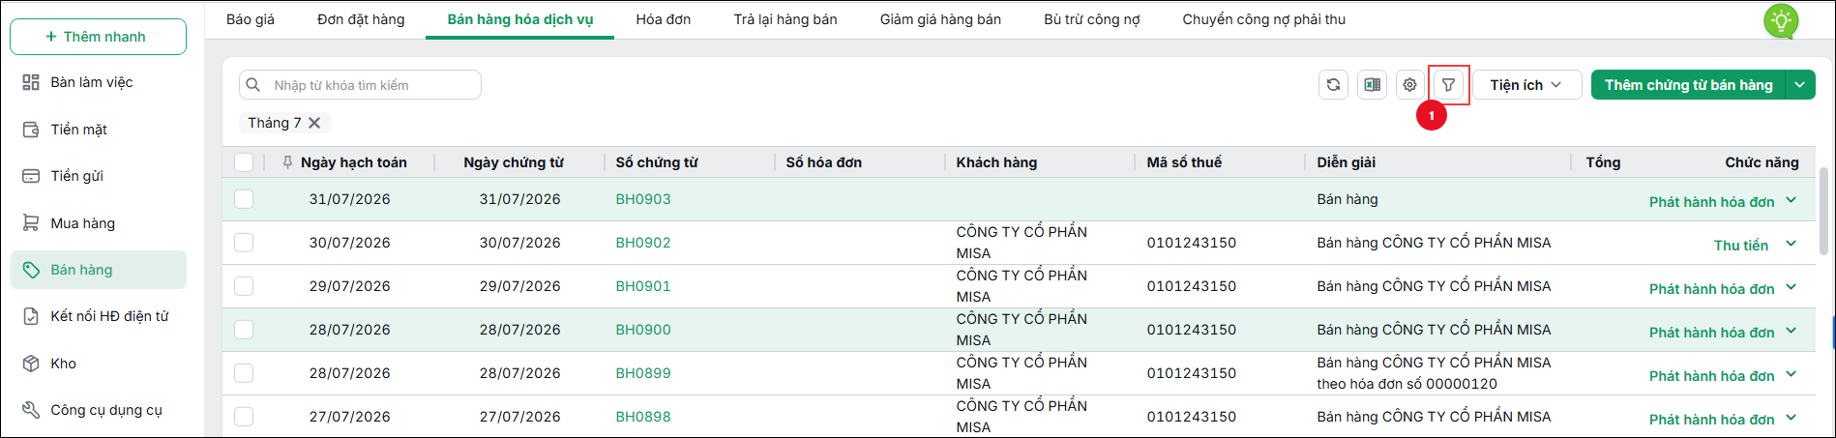Click the search keyword input field
The width and height of the screenshot is (1836, 438).
[x=360, y=85]
